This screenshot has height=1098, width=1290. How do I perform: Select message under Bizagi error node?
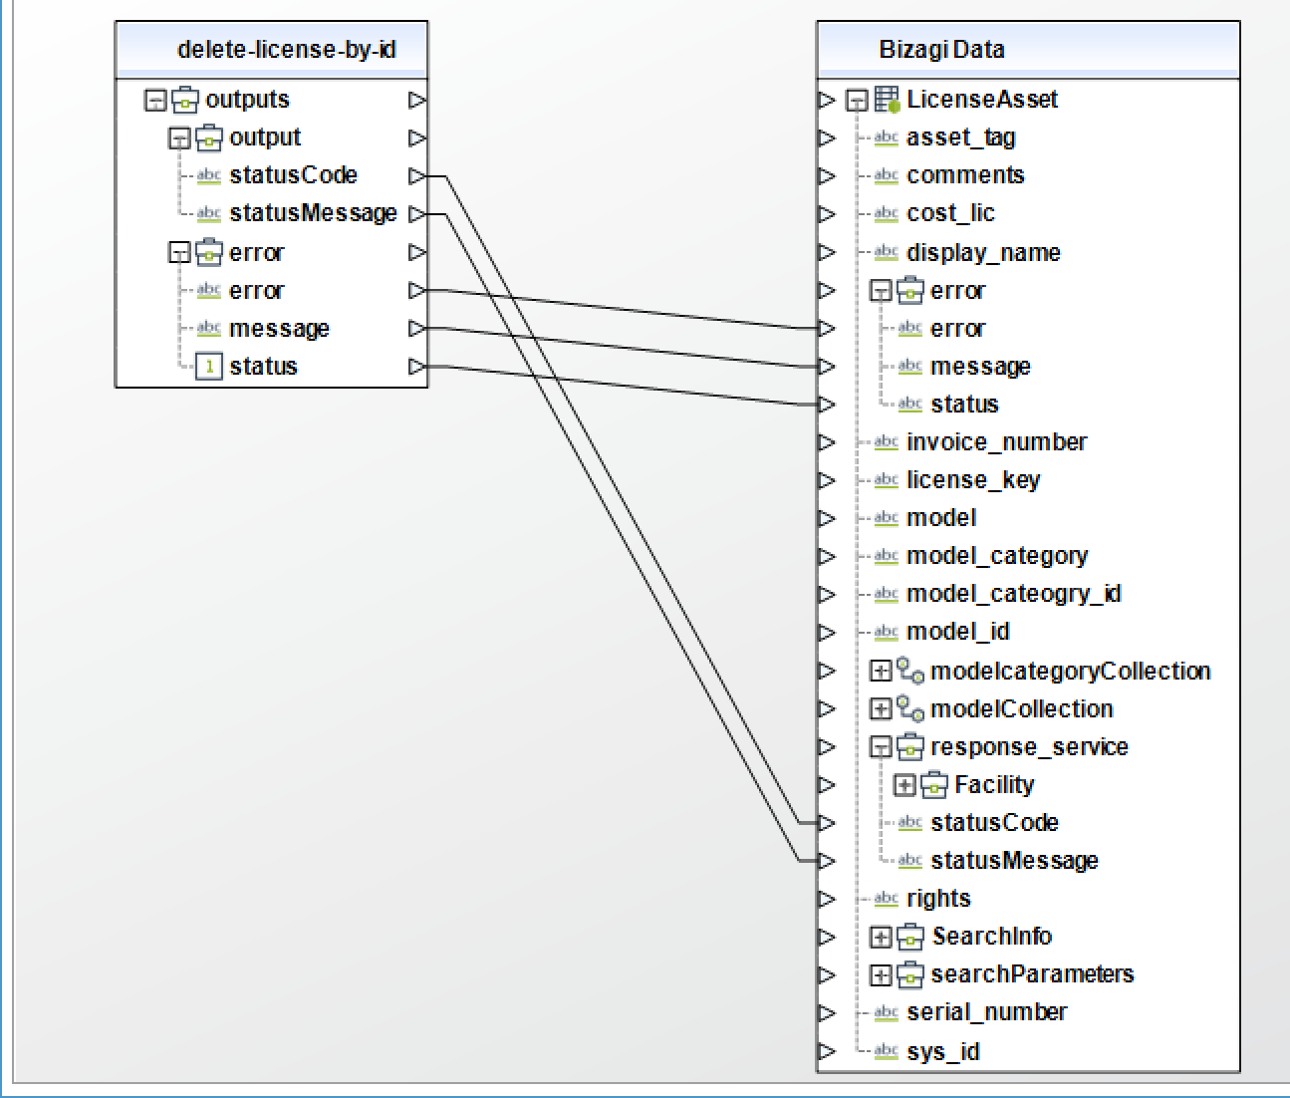[x=980, y=367]
